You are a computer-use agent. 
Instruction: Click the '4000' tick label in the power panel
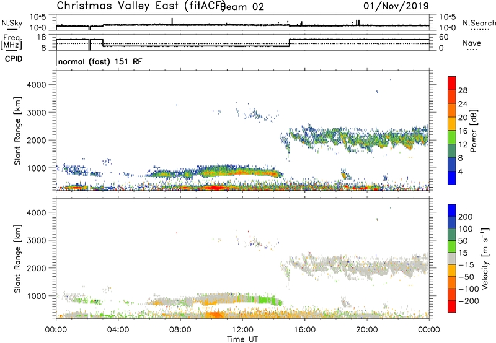coord(37,85)
